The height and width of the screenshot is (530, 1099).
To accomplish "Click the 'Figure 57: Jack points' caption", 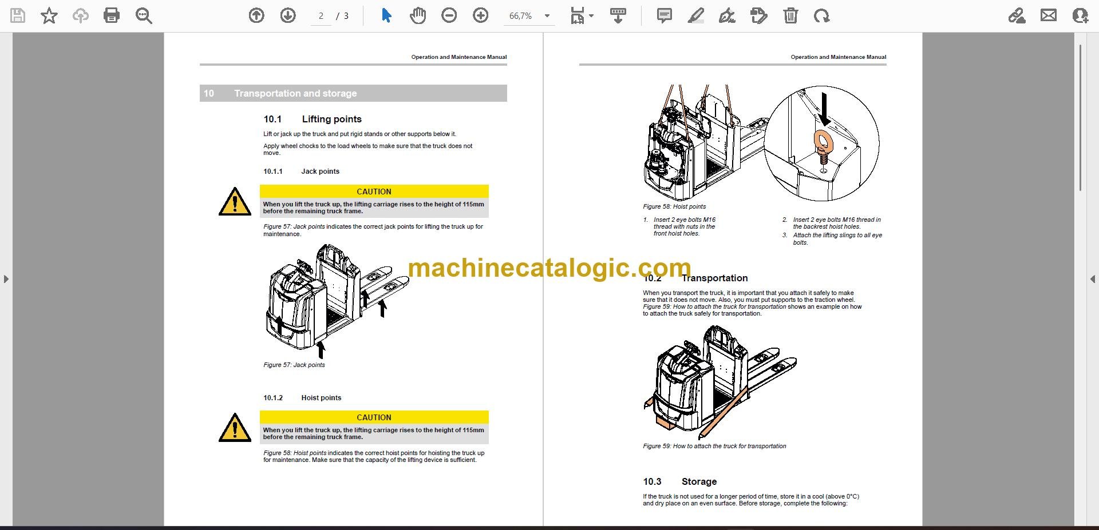I will [x=294, y=365].
